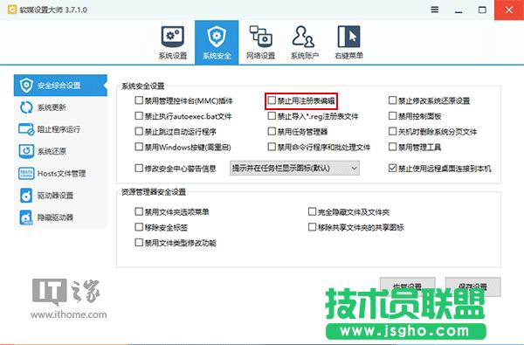Select 安全综合设置 in the sidebar
524x345 pixels.
click(60, 86)
